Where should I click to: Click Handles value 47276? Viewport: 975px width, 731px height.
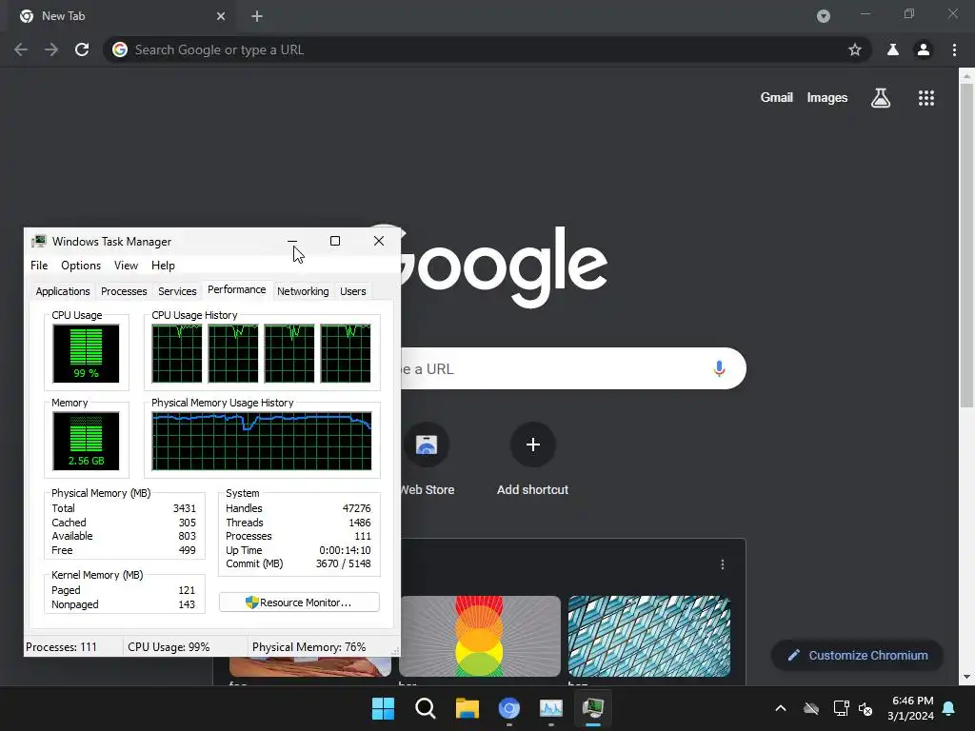356,508
